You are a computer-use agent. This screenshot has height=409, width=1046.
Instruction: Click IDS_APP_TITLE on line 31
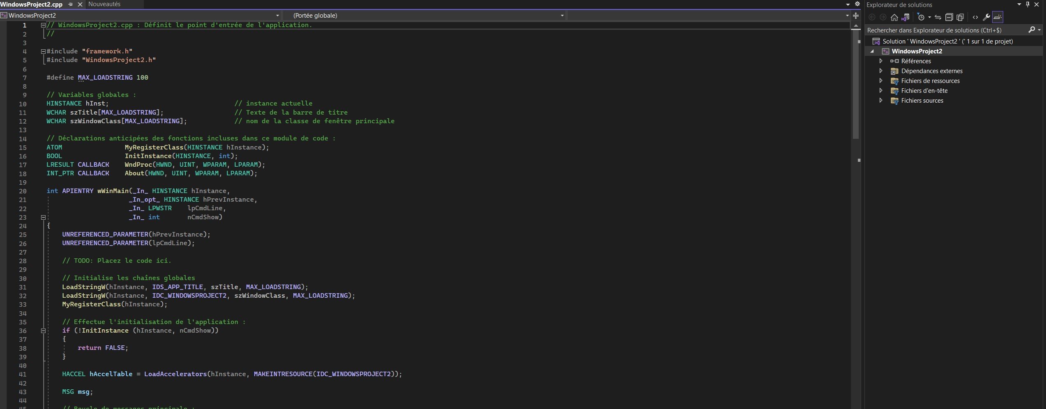177,287
